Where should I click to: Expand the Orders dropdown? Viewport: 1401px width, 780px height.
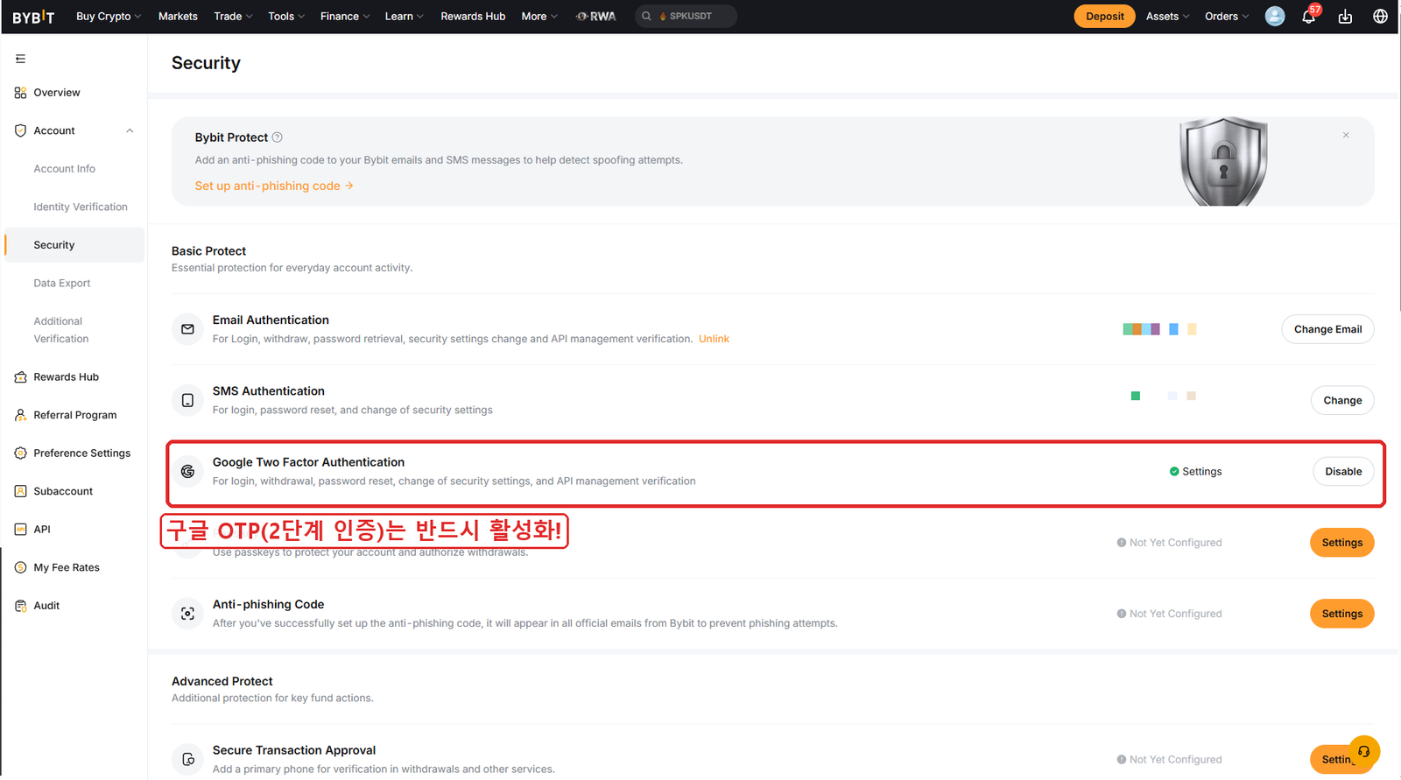(x=1227, y=16)
